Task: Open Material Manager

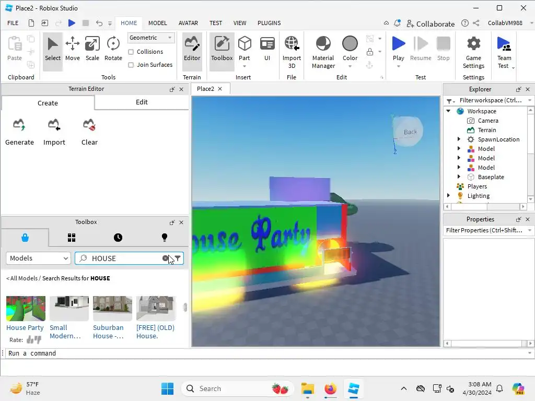Action: [x=323, y=52]
